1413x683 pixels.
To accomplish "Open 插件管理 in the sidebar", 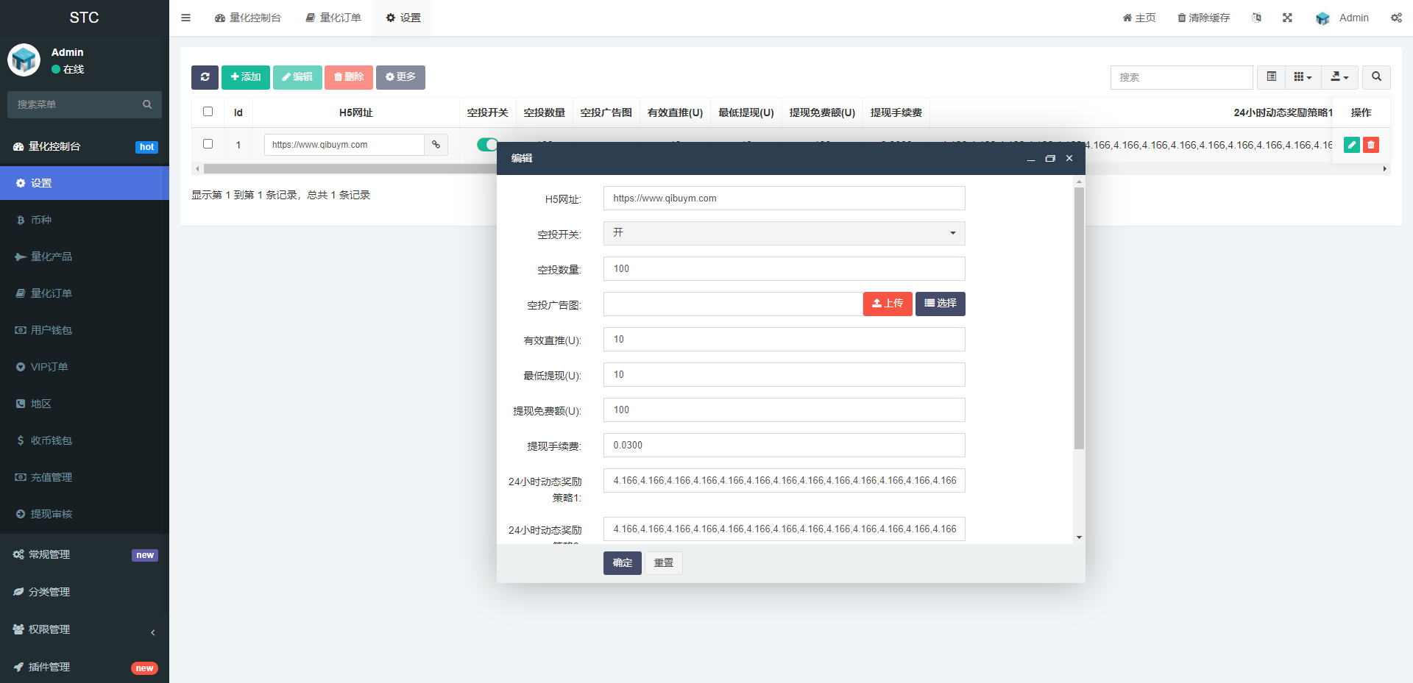I will coord(85,667).
